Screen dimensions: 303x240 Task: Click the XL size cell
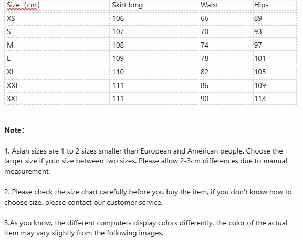58,72
